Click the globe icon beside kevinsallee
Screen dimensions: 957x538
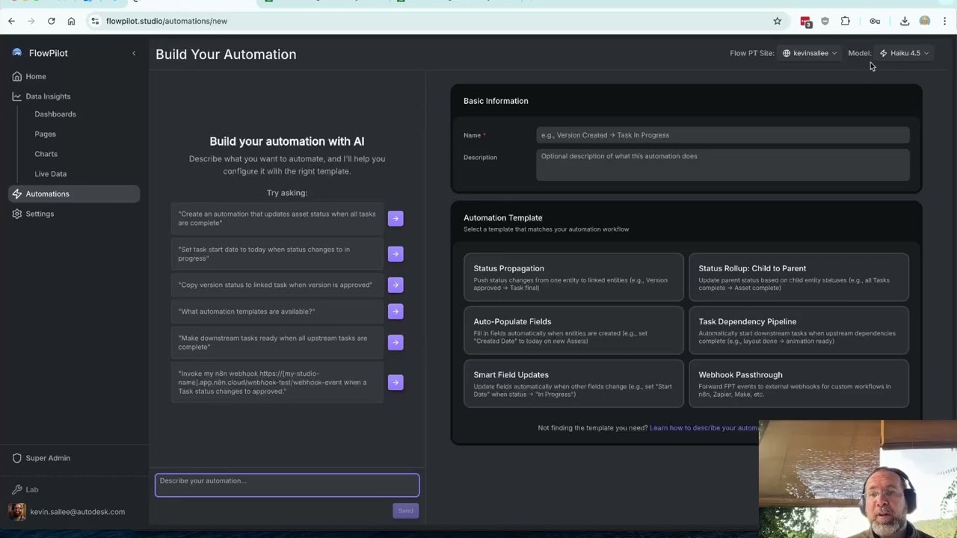point(786,53)
